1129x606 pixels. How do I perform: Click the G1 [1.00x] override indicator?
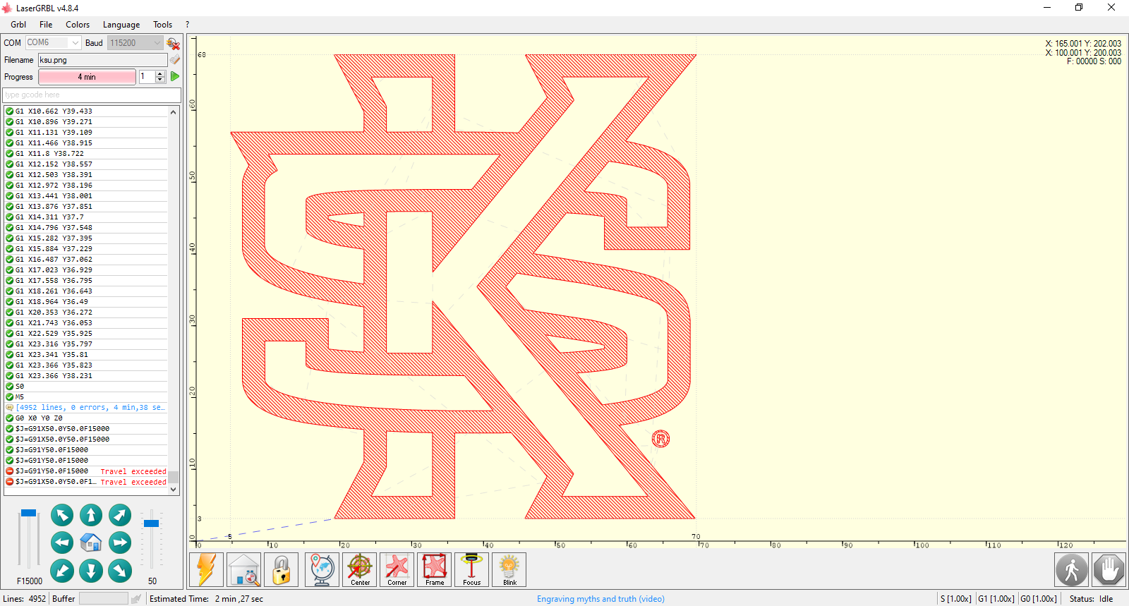click(x=996, y=599)
